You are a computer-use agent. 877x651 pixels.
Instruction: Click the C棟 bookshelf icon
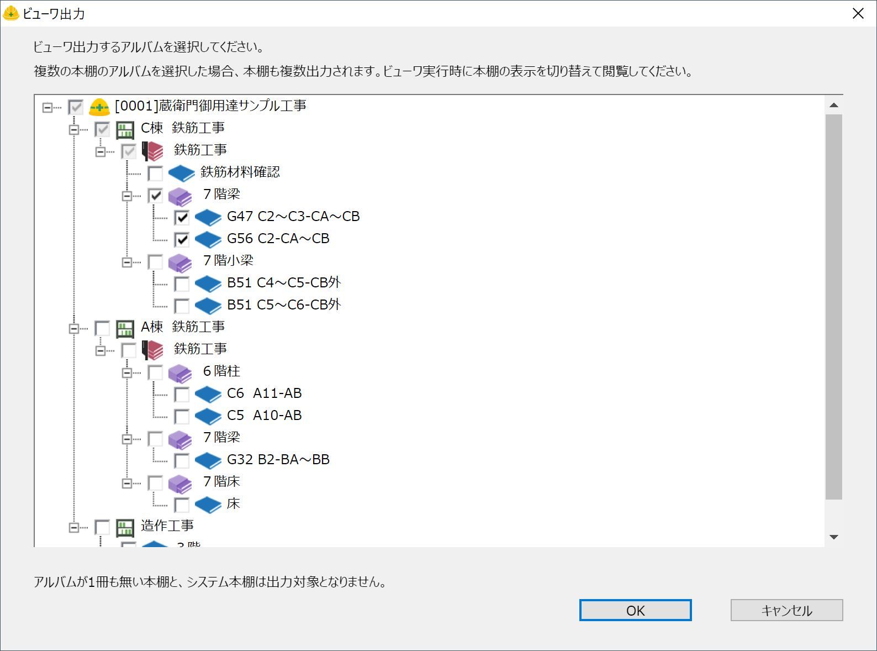coord(125,129)
